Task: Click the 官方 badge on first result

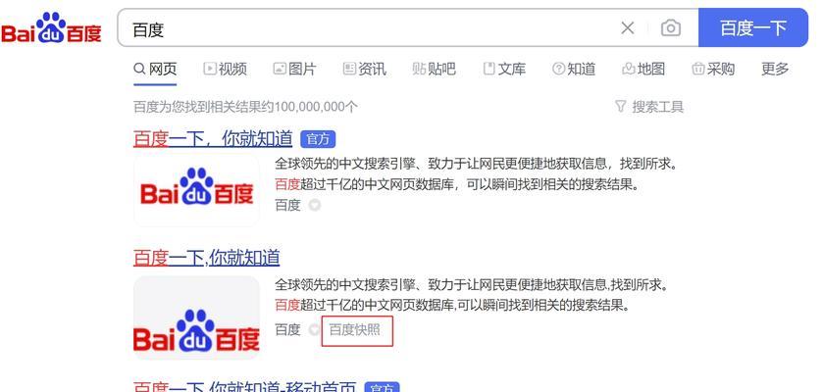Action: [318, 139]
